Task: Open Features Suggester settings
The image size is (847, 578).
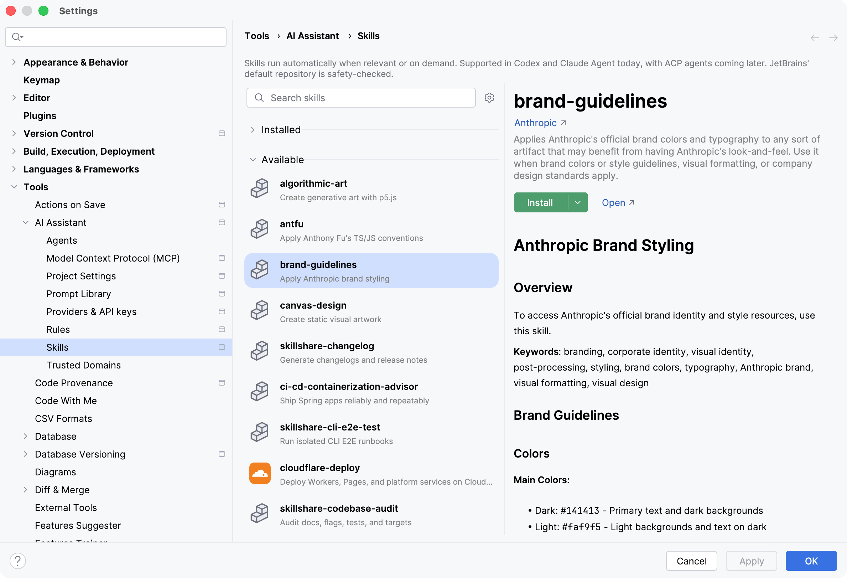Action: 78,526
